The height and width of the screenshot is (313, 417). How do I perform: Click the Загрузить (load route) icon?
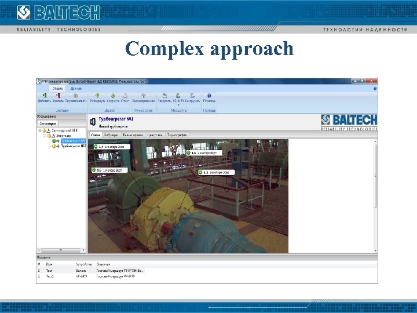coord(164,96)
